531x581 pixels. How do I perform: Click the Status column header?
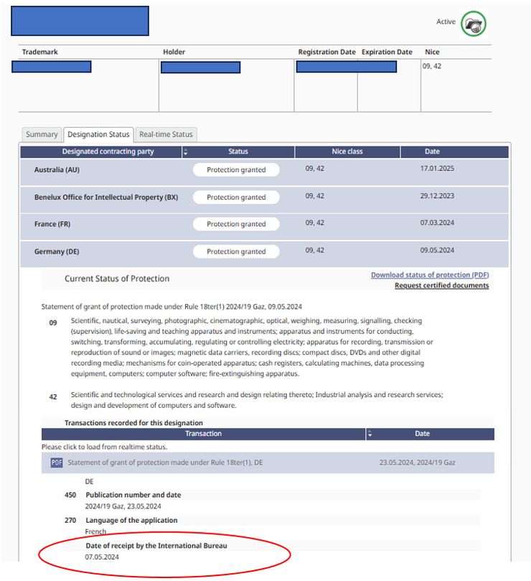click(x=238, y=152)
